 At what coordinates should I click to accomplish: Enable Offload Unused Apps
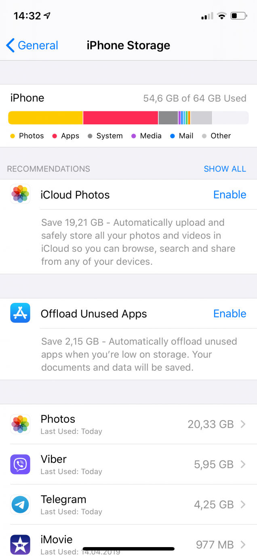[x=230, y=313]
